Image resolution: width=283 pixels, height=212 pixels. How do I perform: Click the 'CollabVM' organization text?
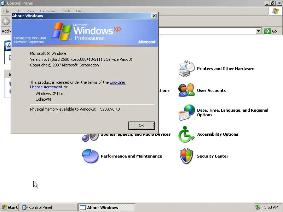43,99
